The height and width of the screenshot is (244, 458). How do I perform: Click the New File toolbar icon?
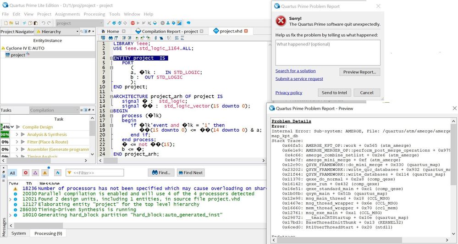(5, 23)
